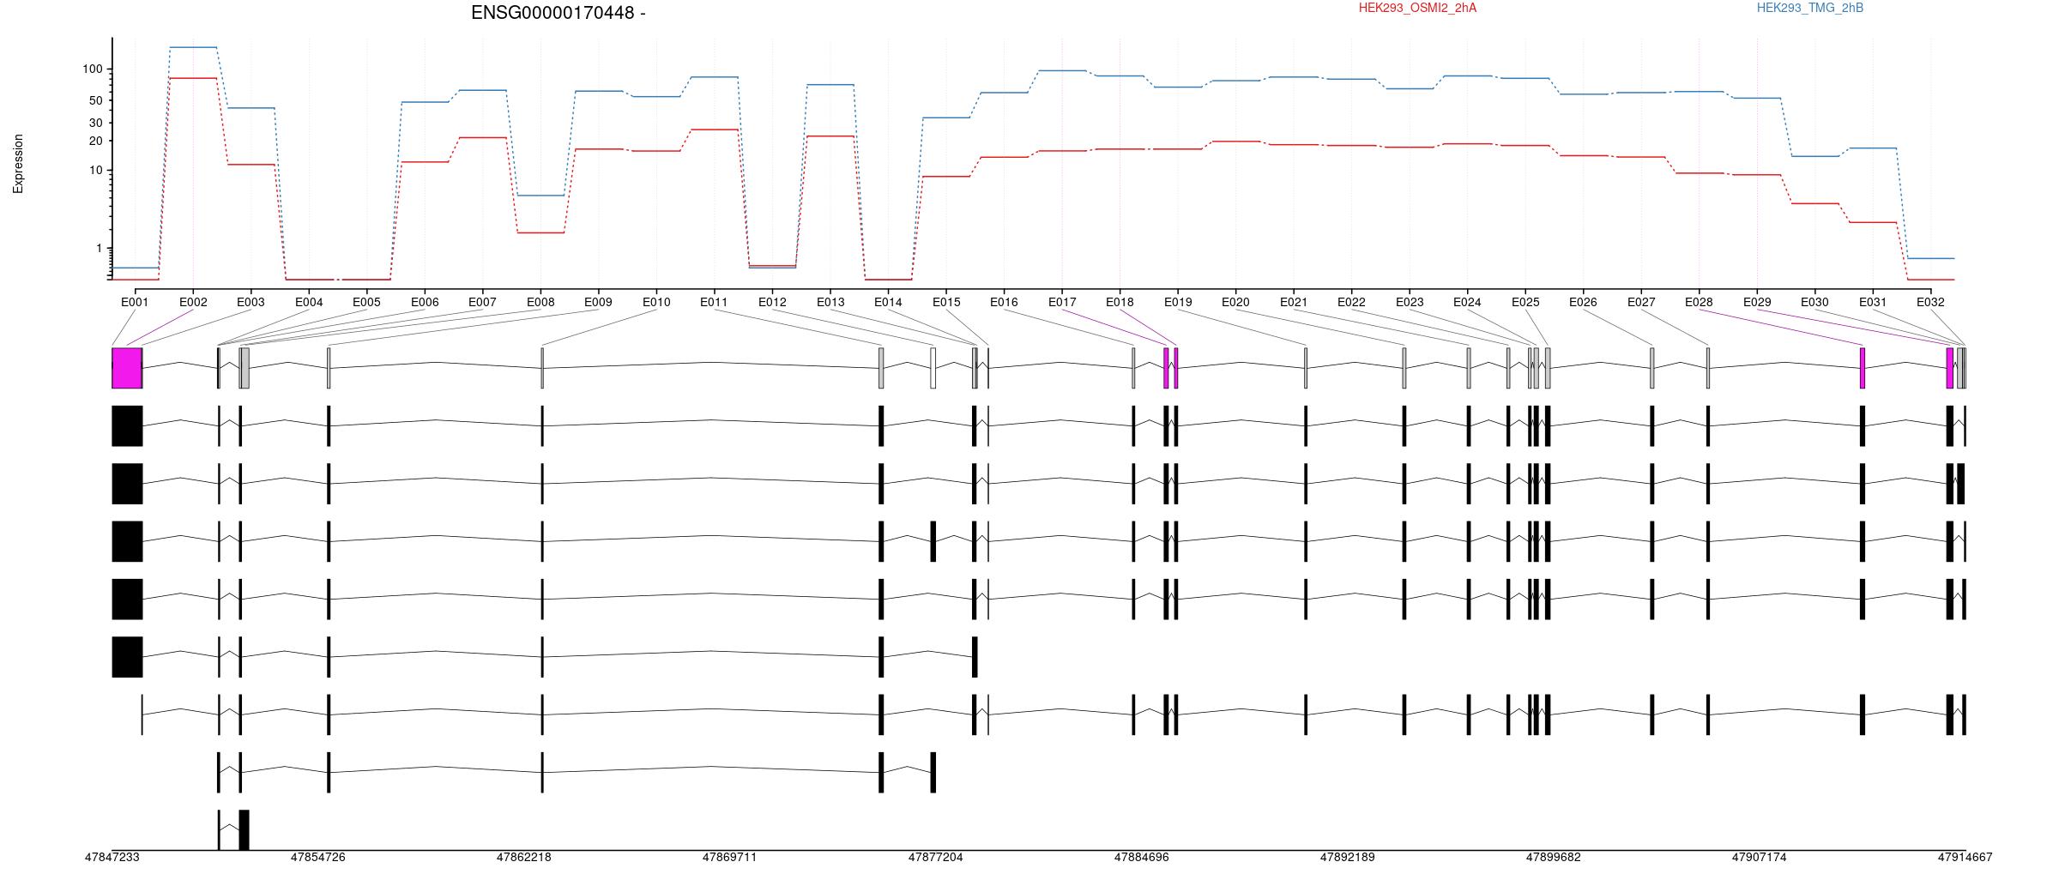Click the red expression peak above E002

(x=193, y=78)
